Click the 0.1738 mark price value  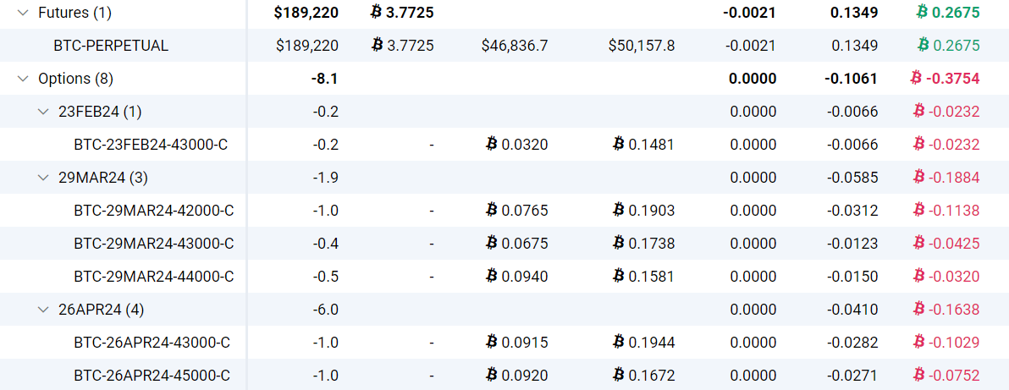click(643, 244)
